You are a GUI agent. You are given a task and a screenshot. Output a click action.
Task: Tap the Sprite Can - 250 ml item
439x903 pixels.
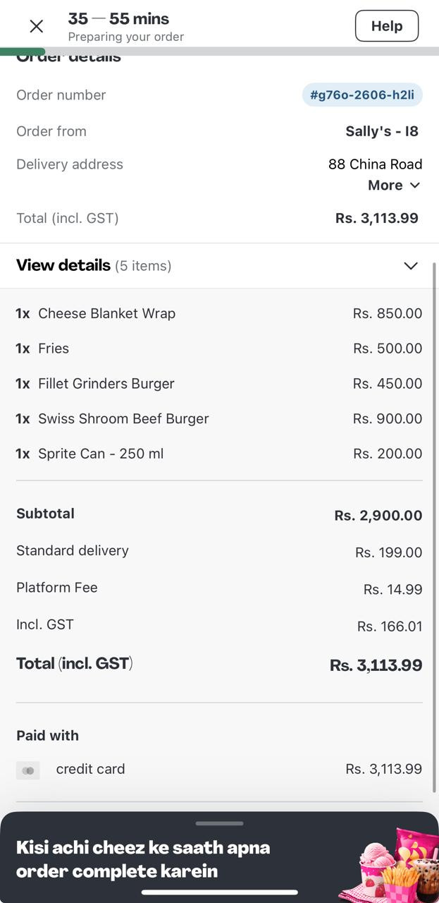click(101, 454)
